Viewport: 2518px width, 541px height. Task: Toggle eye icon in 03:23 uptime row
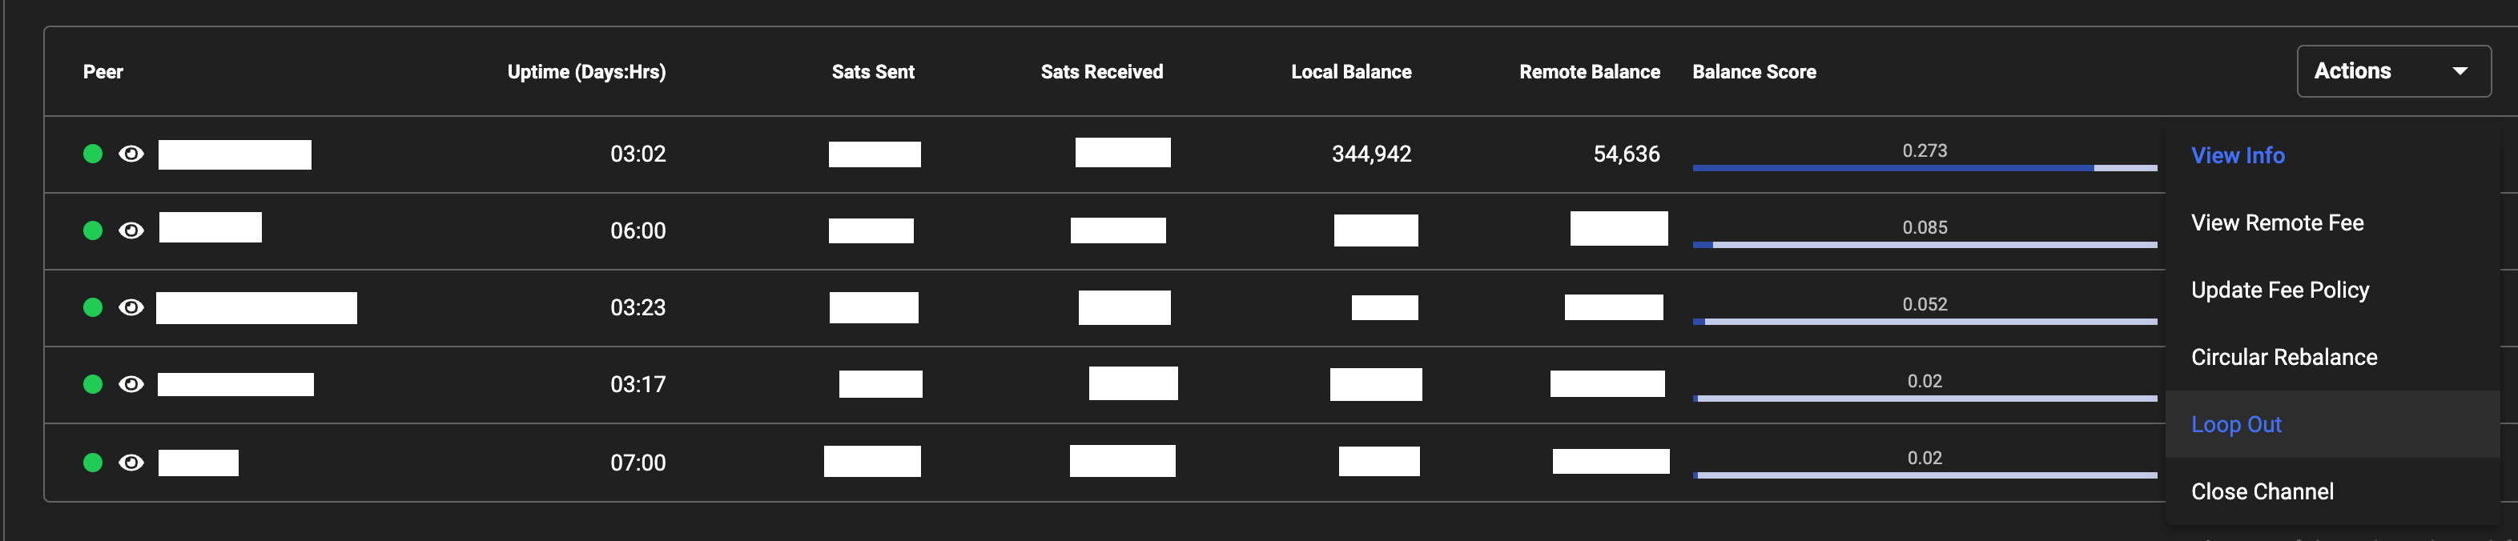click(131, 307)
